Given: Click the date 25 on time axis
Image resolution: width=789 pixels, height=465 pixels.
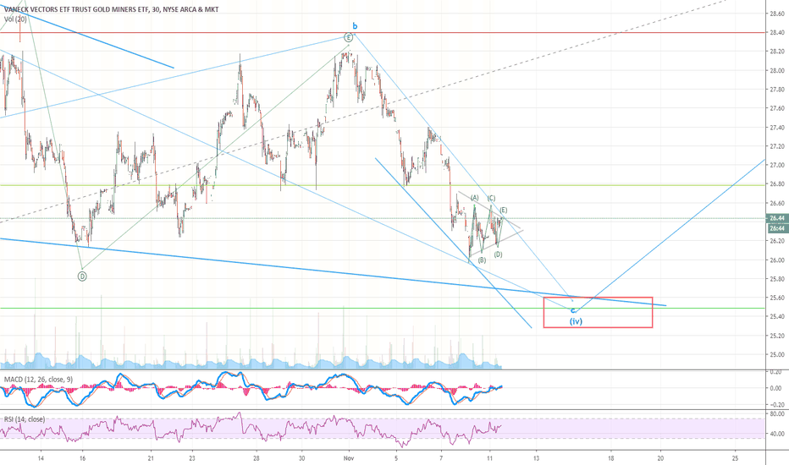Looking at the screenshot, I should (735, 458).
